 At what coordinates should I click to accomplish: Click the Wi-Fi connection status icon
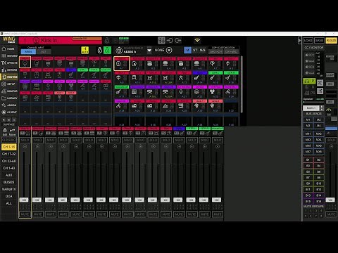pos(197,41)
